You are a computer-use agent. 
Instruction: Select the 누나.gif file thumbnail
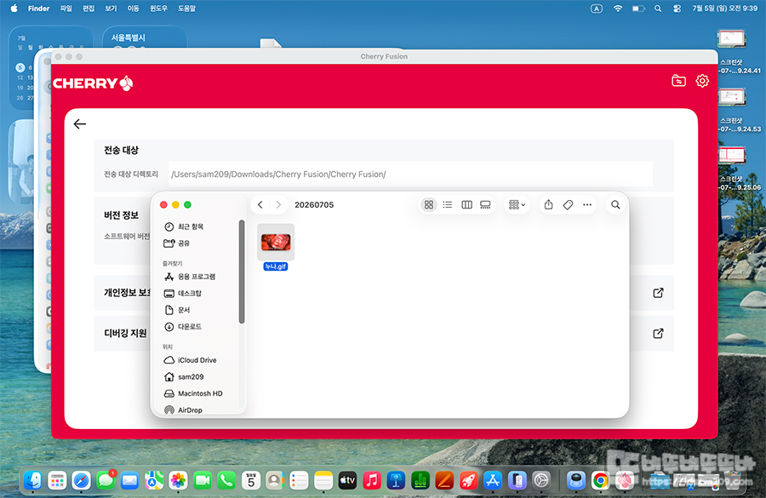coord(276,243)
